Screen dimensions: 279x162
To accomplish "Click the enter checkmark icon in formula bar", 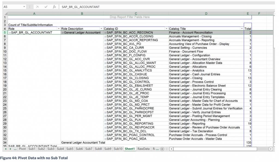I will pyautogui.click(x=46, y=7).
